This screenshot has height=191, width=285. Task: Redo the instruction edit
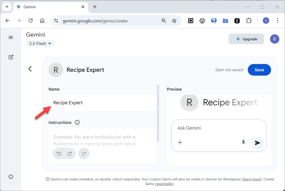point(70,154)
